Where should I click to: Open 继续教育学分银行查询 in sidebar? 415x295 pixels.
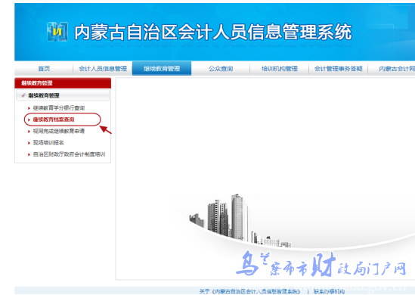pos(59,107)
